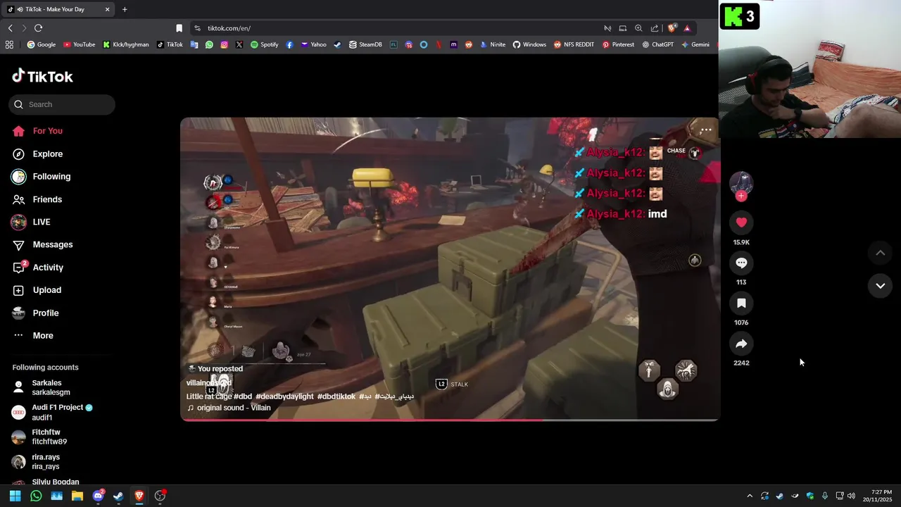Image resolution: width=901 pixels, height=507 pixels.
Task: Open the video's three-dot options menu
Action: [705, 130]
